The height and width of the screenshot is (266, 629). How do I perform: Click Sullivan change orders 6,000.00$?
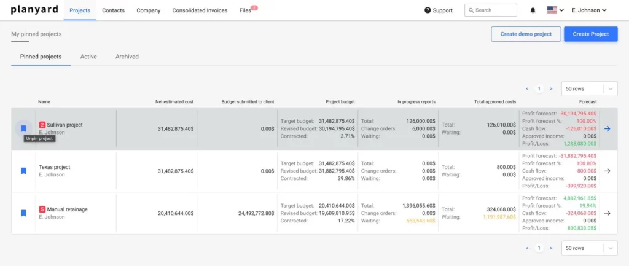423,128
